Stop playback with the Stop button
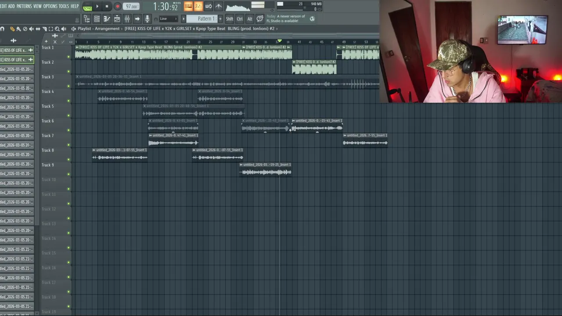Screen dimensions: 562x316 click(107, 6)
